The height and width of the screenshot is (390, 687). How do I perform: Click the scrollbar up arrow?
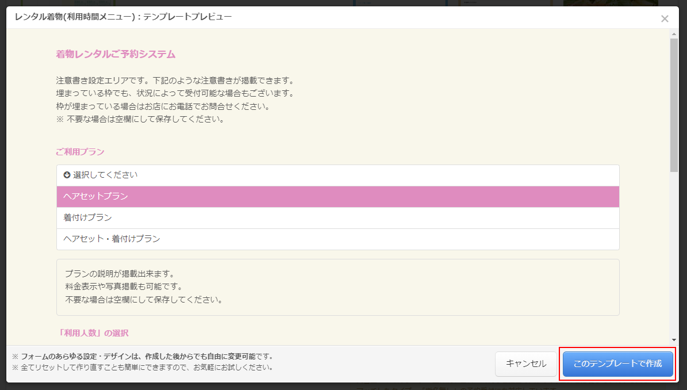tap(674, 34)
